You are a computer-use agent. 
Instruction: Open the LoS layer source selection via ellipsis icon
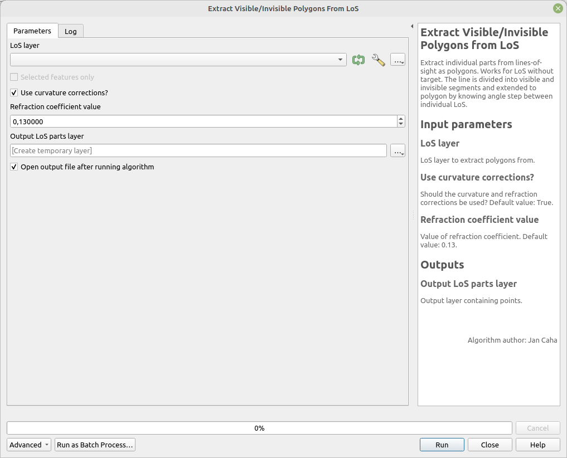[x=398, y=60]
